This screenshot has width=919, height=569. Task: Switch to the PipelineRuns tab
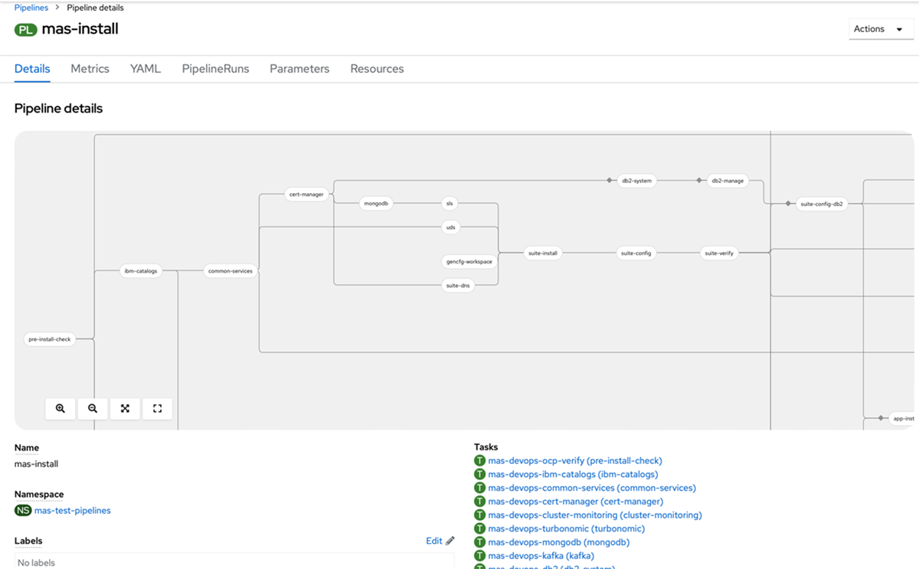coord(215,68)
